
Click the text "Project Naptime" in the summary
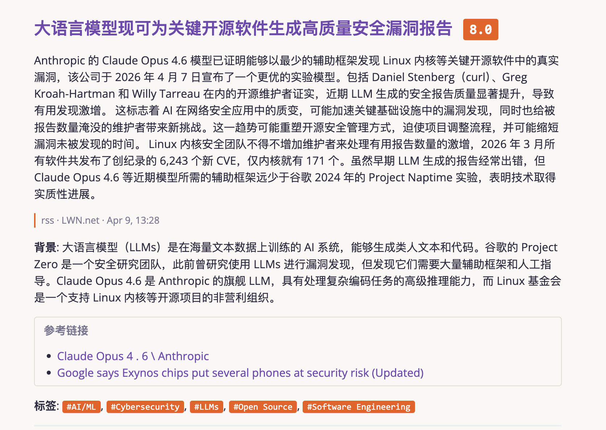pyautogui.click(x=411, y=177)
